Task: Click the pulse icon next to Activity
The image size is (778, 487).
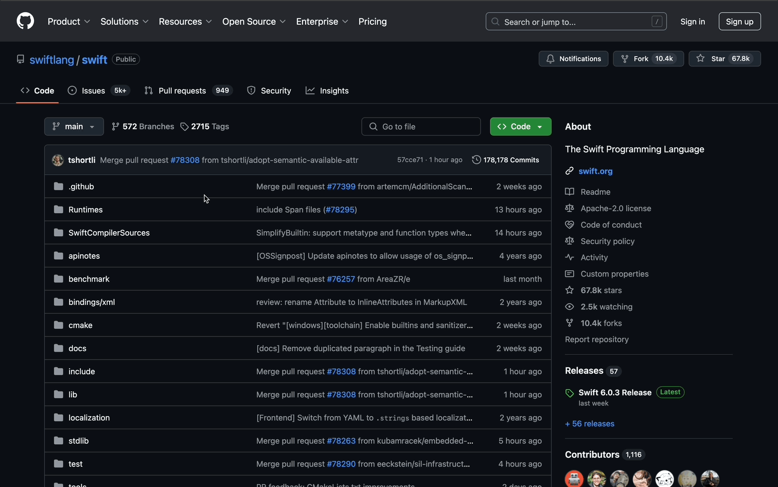Action: [570, 257]
